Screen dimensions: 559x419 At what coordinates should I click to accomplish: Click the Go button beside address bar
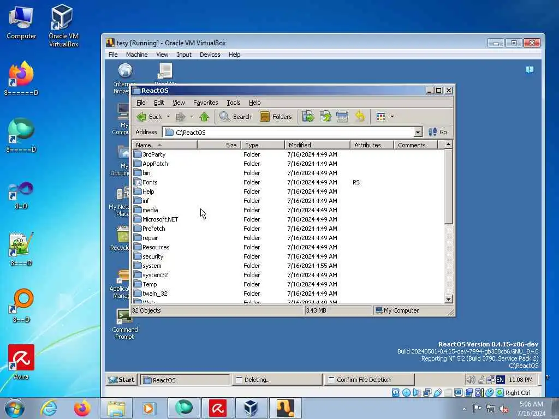pos(437,132)
